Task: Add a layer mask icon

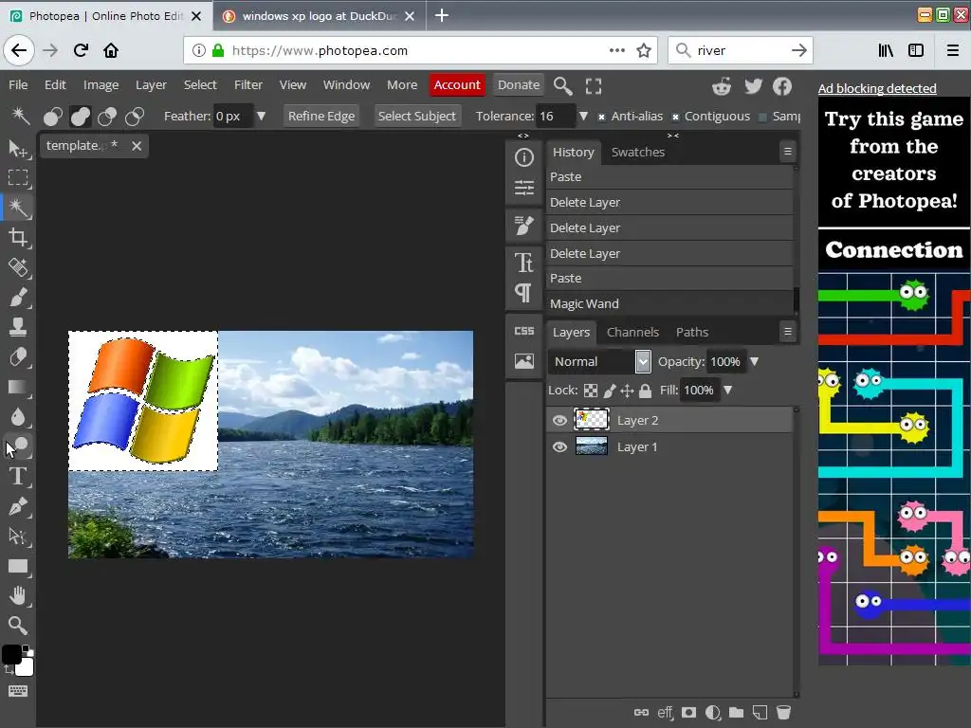Action: point(688,713)
